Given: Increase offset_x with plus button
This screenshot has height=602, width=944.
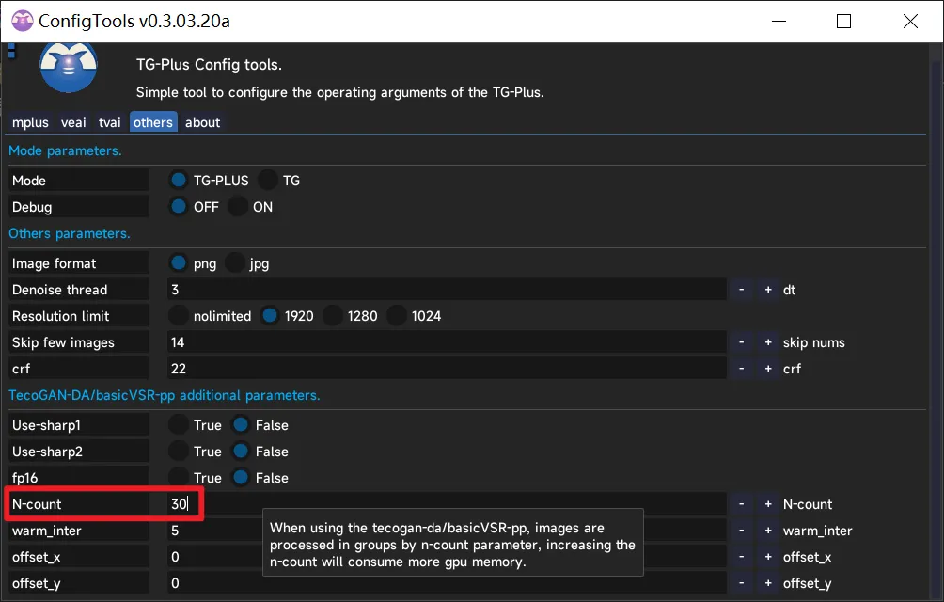Looking at the screenshot, I should (x=767, y=557).
